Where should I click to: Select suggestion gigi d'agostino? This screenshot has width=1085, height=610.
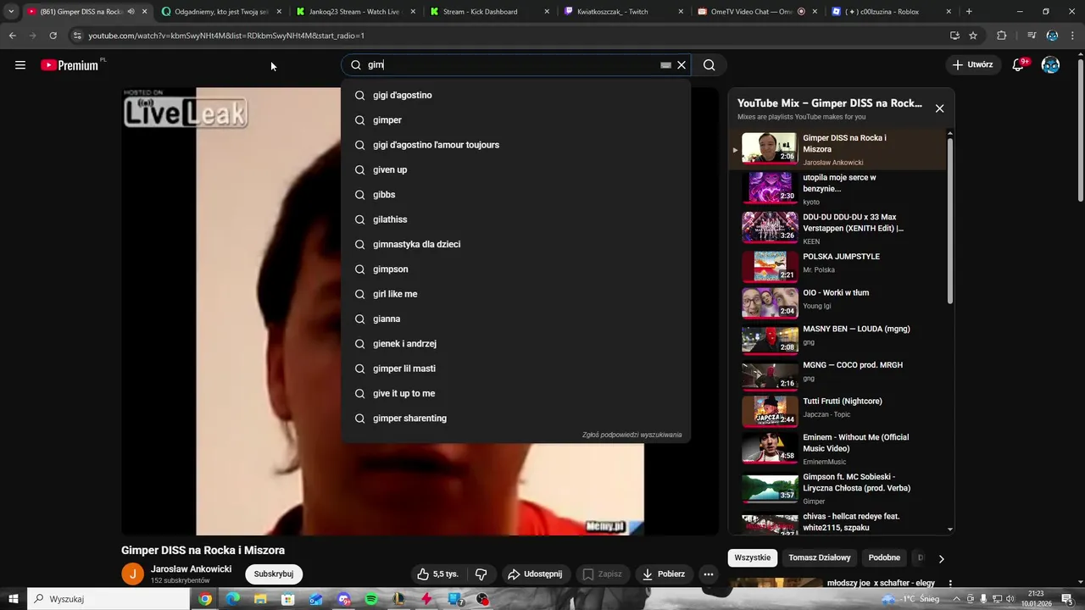515,95
